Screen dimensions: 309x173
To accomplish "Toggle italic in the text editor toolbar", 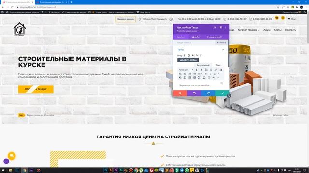I will 201,70.
